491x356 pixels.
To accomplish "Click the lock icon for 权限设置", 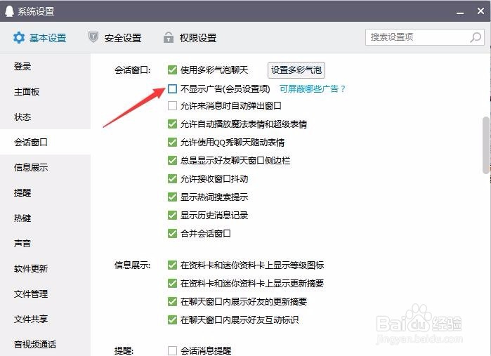I will [168, 37].
